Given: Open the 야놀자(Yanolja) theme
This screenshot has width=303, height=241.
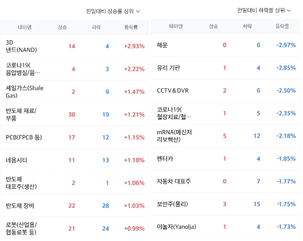Looking at the screenshot, I should pyautogui.click(x=176, y=227).
